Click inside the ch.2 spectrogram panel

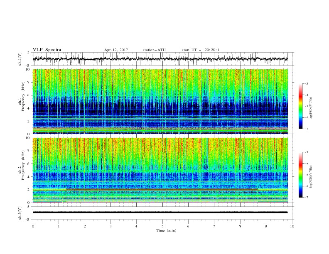tap(160, 170)
